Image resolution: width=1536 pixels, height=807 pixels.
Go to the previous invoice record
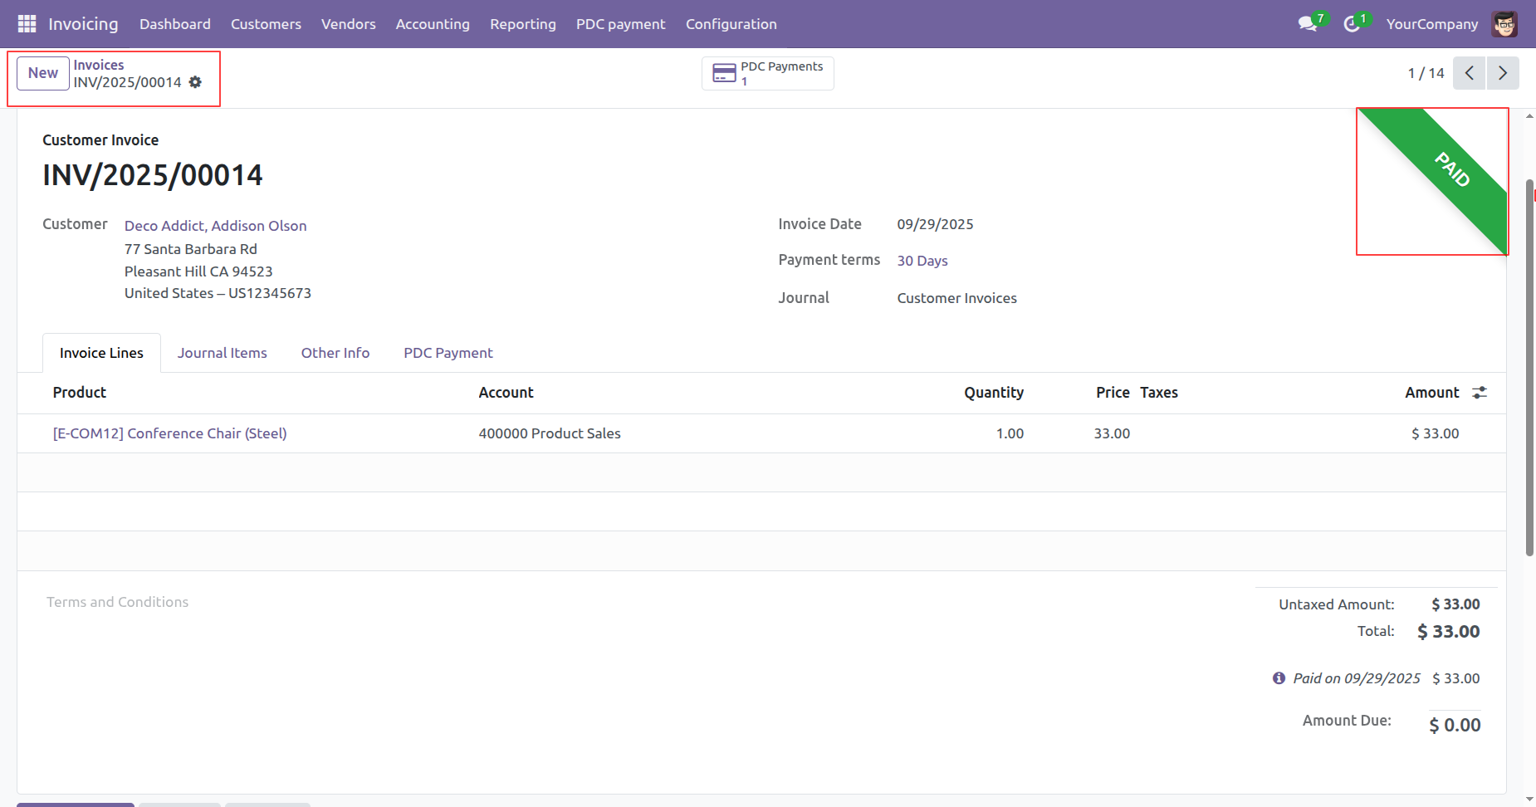1469,73
